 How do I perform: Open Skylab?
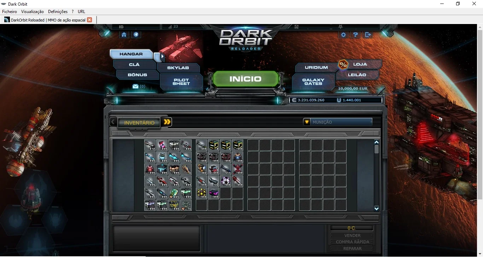click(178, 68)
